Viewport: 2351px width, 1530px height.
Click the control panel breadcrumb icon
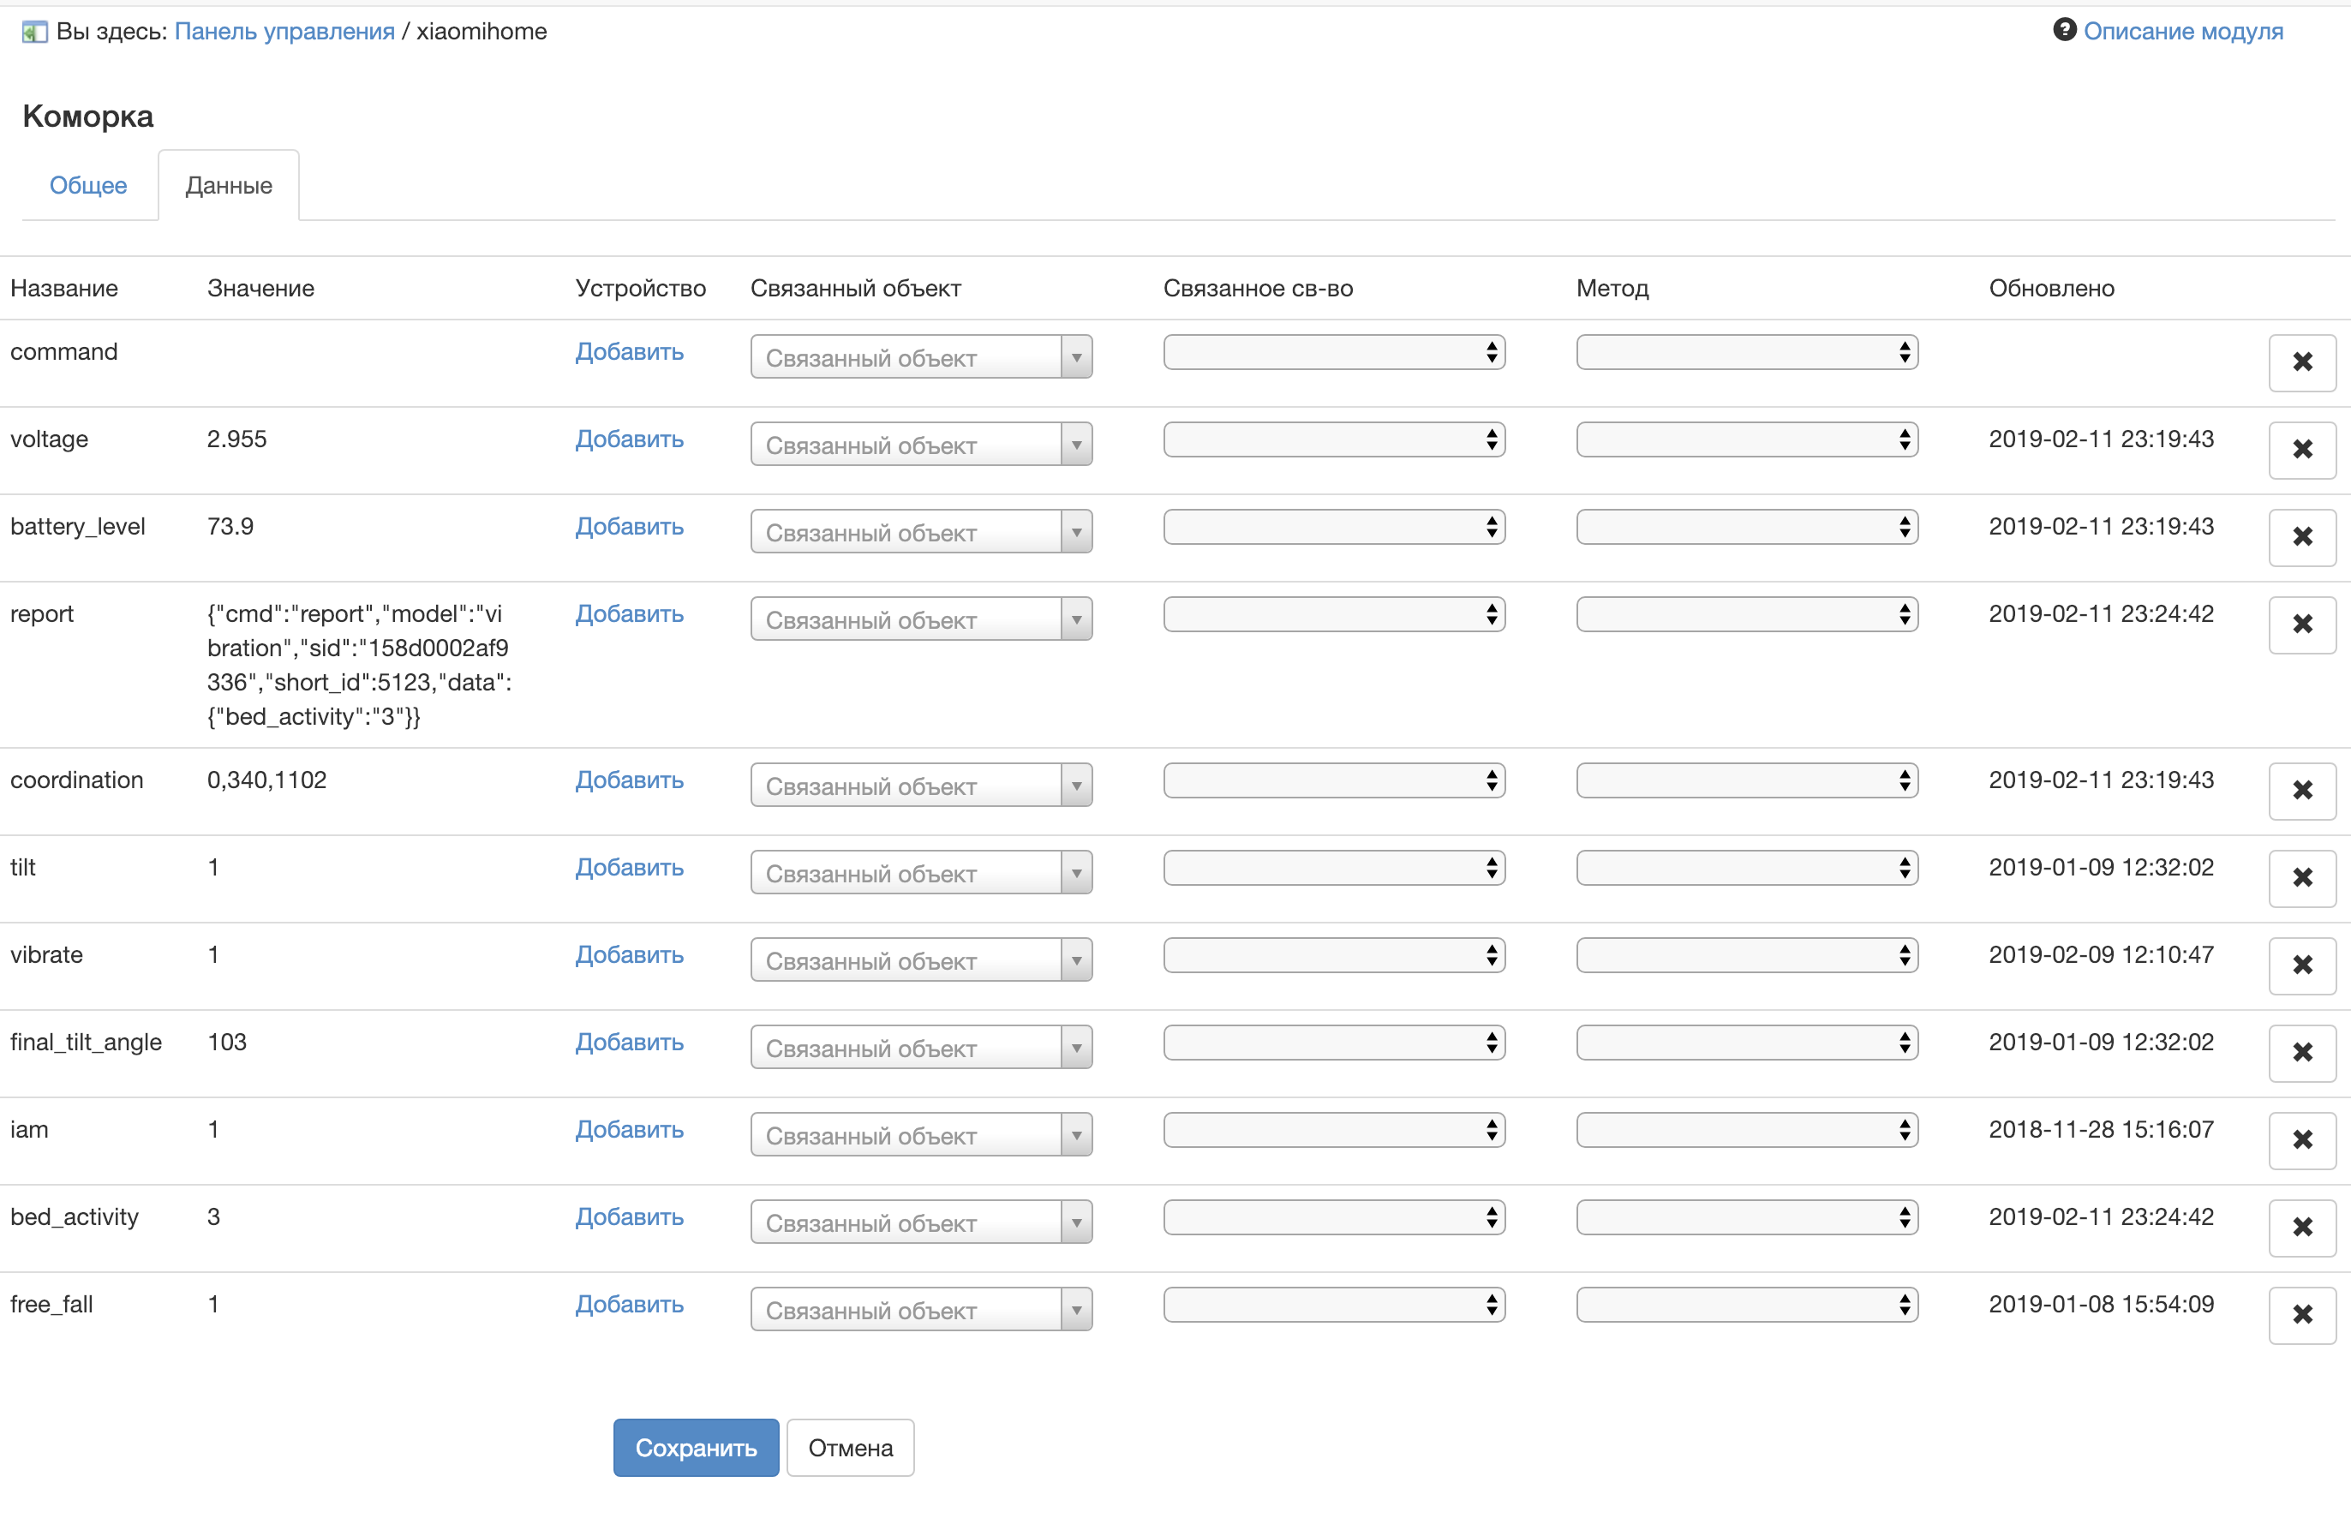pyautogui.click(x=34, y=32)
